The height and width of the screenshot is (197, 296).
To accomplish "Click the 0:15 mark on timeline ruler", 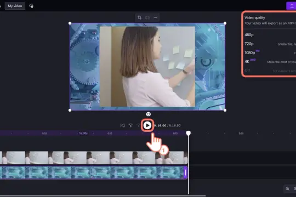I will (175, 134).
